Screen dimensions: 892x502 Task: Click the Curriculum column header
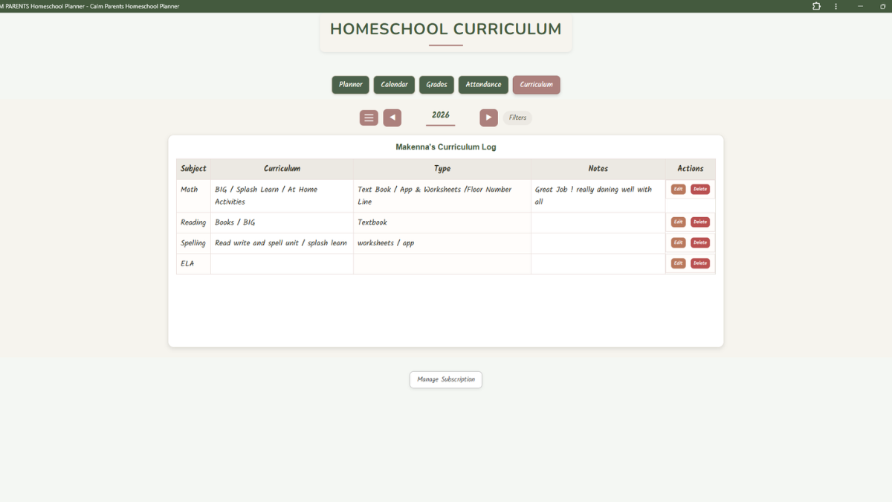(282, 169)
